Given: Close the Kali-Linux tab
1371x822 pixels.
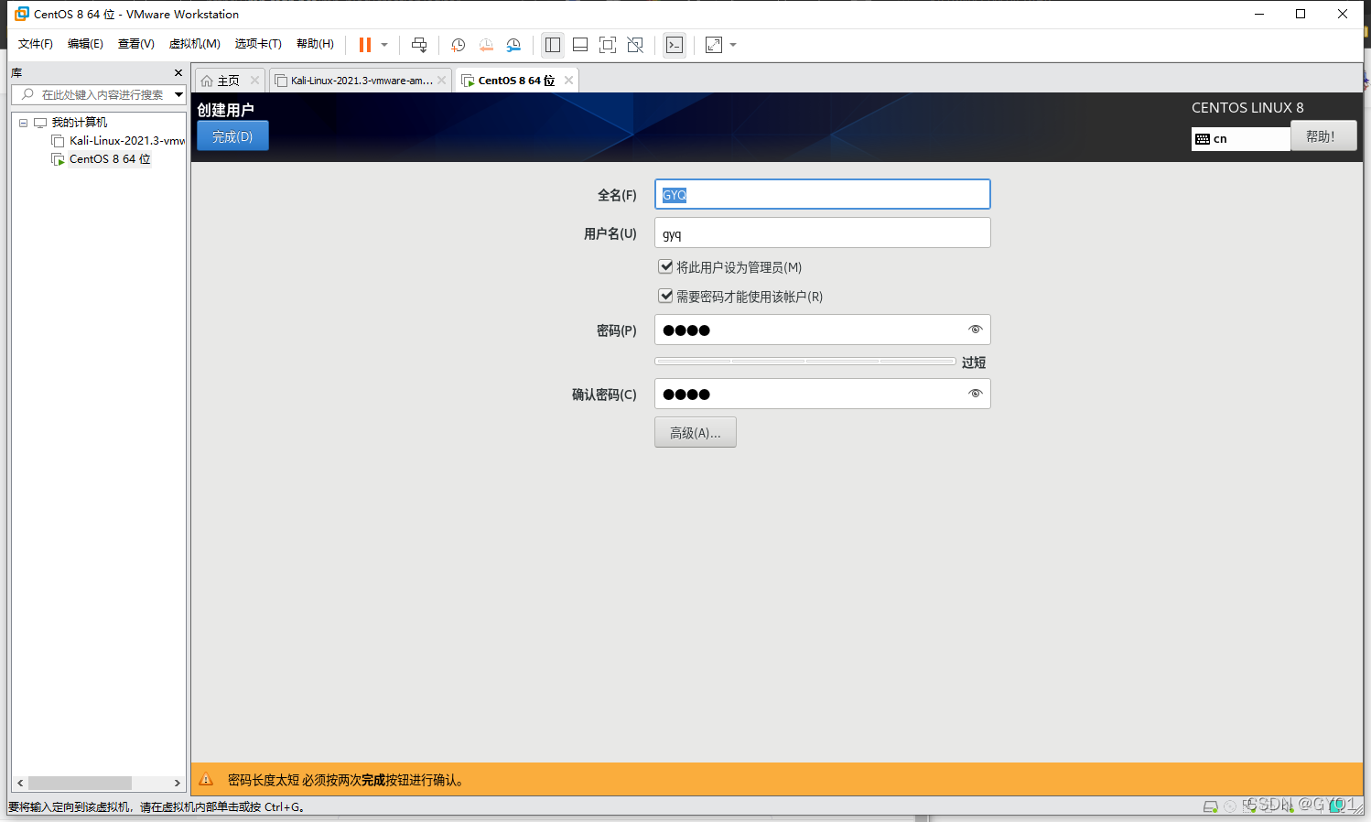Looking at the screenshot, I should click(x=442, y=81).
